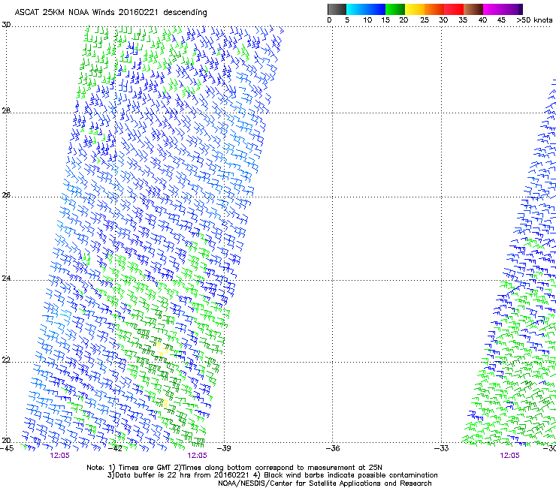556x488 pixels.
Task: Click the brown 35-40 knots legend segment
Action: point(473,9)
